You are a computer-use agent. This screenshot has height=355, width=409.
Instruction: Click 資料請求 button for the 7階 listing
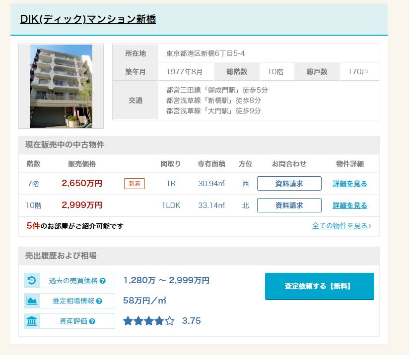point(289,184)
